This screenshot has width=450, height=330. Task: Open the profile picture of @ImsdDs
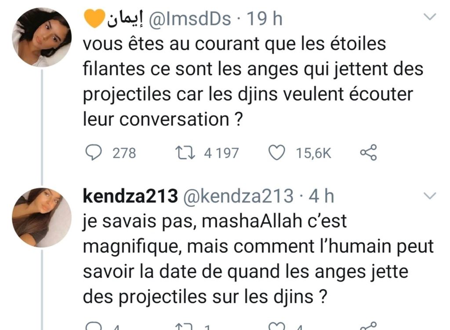tap(42, 37)
